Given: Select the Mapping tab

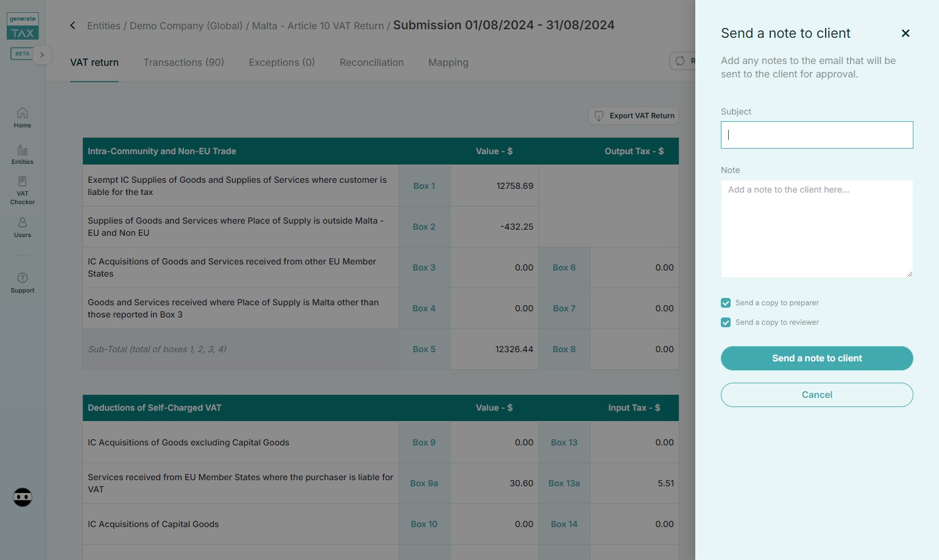Looking at the screenshot, I should coord(448,62).
